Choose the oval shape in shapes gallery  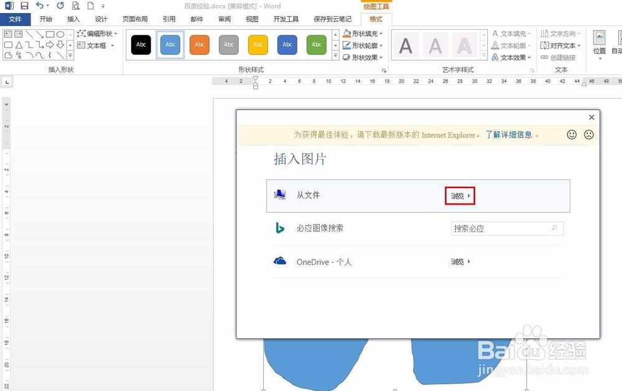pos(60,34)
